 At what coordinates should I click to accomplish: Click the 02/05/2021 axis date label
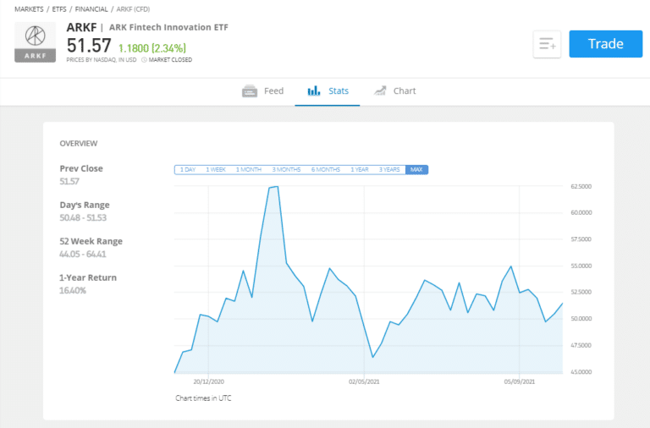tap(364, 381)
